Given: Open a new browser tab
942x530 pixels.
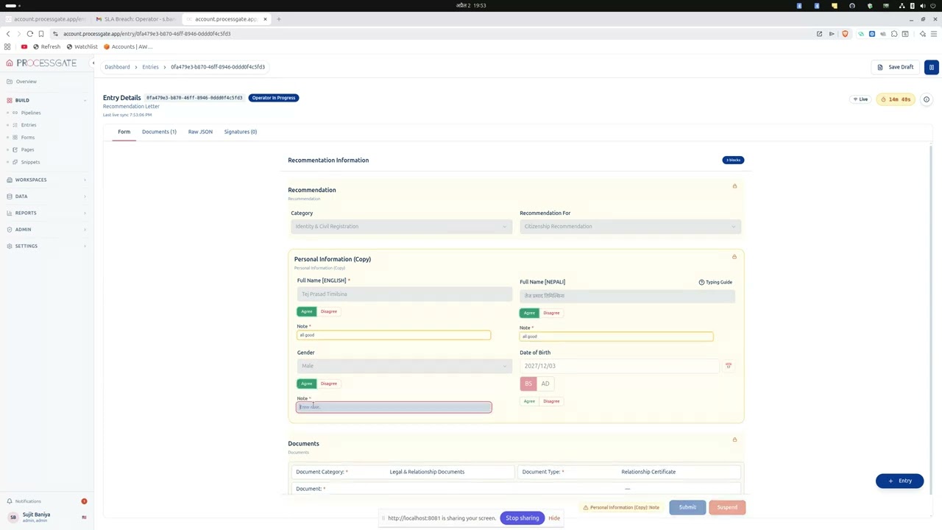Looking at the screenshot, I should (x=278, y=19).
